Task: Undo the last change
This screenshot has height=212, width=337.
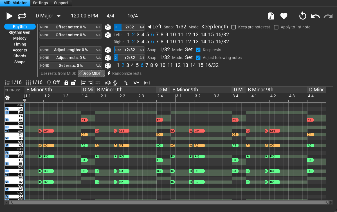Action: 315,16
